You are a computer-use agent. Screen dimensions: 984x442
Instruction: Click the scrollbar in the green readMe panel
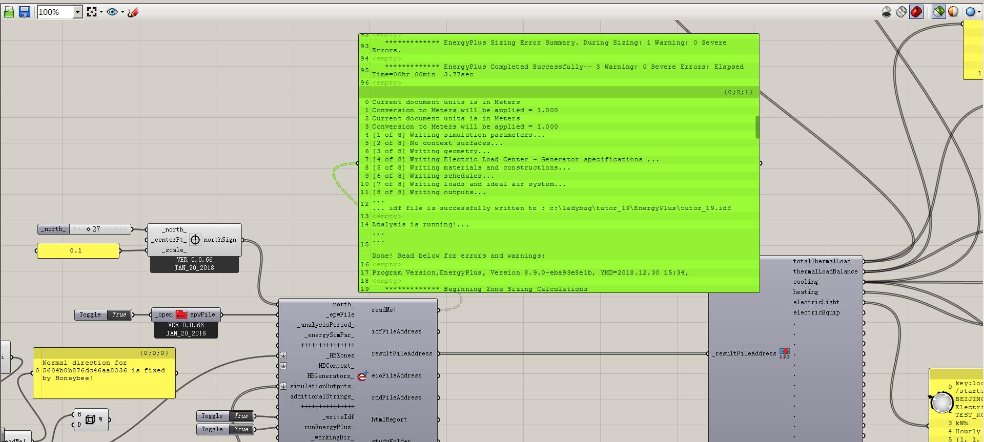click(x=757, y=127)
